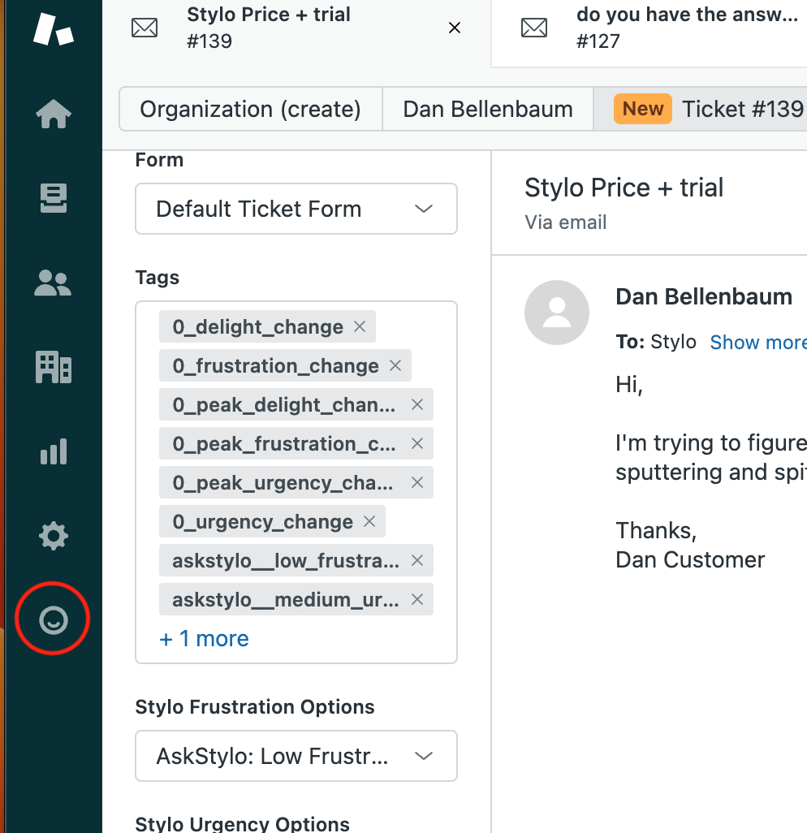Screen dimensions: 807x833
Task: Open the Organizations building icon
Action: pyautogui.click(x=53, y=367)
